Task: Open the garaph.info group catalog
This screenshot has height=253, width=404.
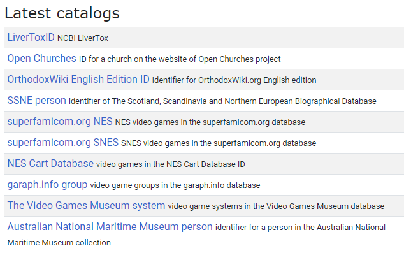Action: click(47, 185)
